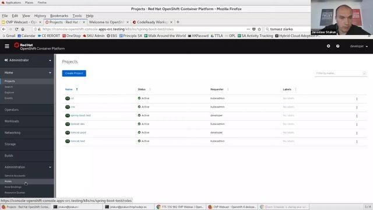Screen dimensions: 373x210
Task: Sort the table by Name column
Action: (x=69, y=89)
